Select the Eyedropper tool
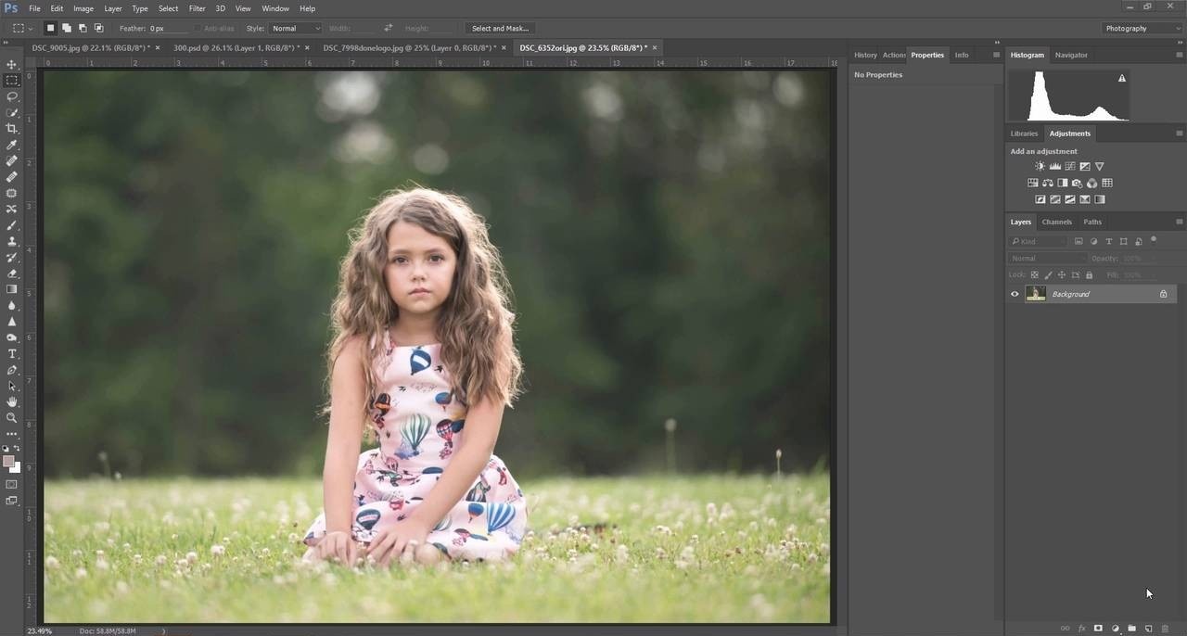1187x636 pixels. click(x=12, y=145)
